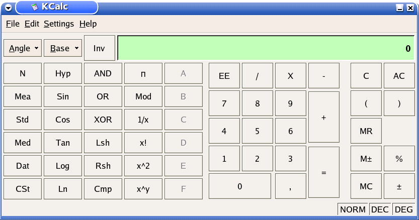The height and width of the screenshot is (220, 419).
Task: Click the OR logic button
Action: pos(103,96)
